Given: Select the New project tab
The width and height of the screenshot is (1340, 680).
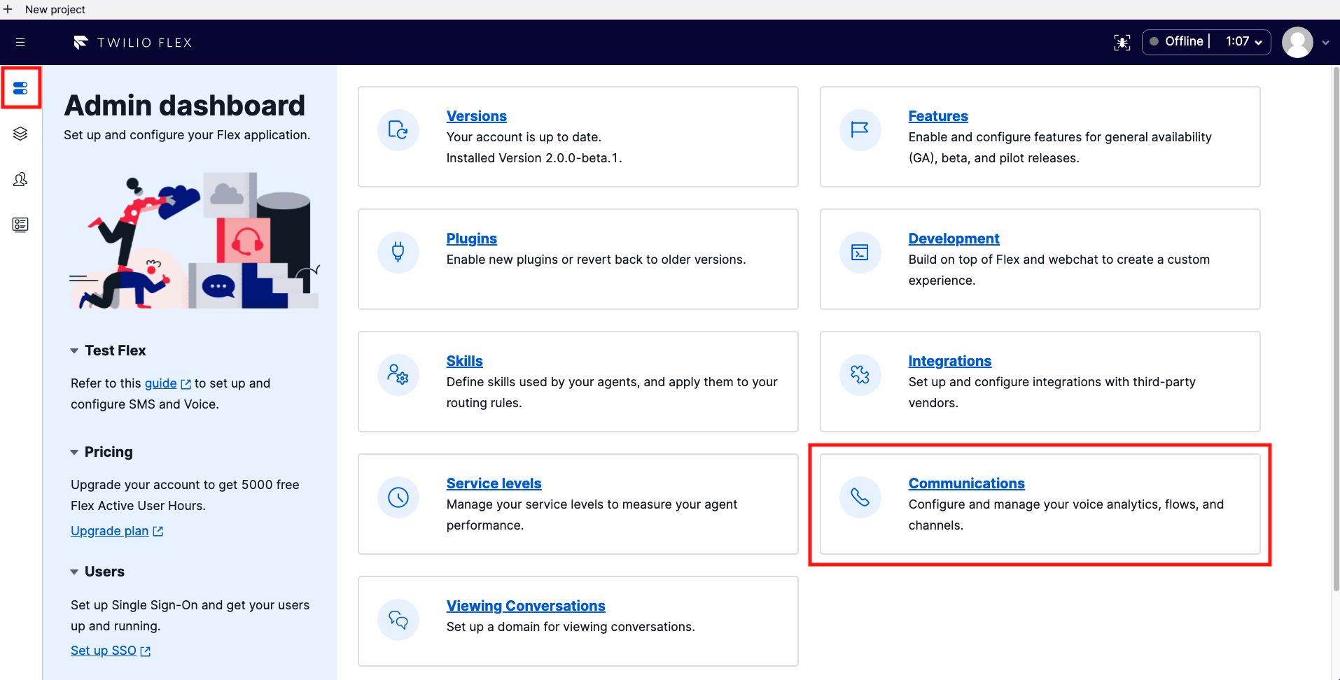Looking at the screenshot, I should point(55,9).
